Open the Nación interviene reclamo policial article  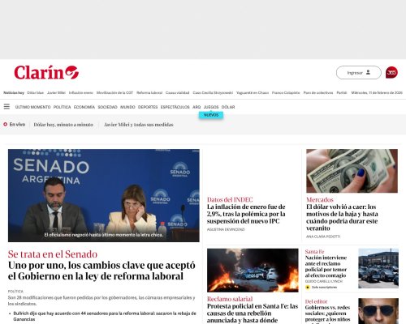[326, 266]
